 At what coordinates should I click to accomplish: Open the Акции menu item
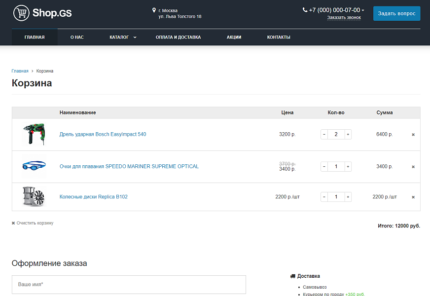(234, 37)
